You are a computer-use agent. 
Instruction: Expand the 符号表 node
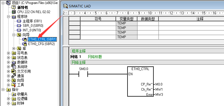[9, 53]
